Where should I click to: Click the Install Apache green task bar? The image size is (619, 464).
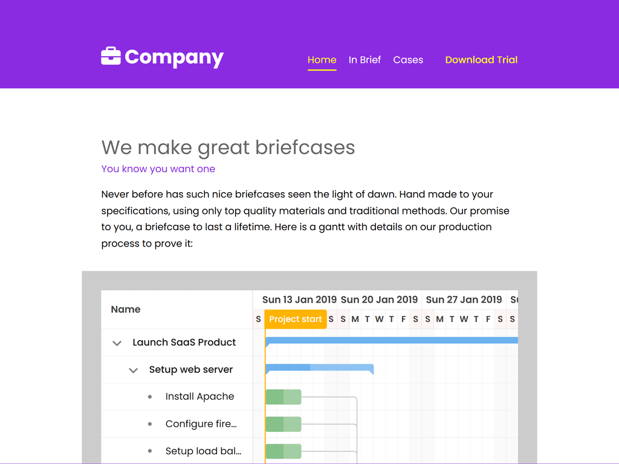point(283,397)
